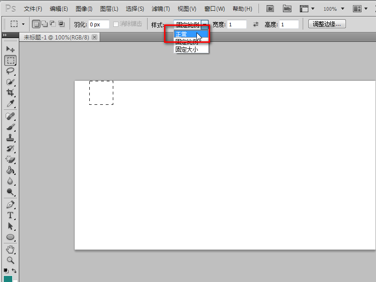
Task: Select the Ellipse shape tool
Action: 10,237
